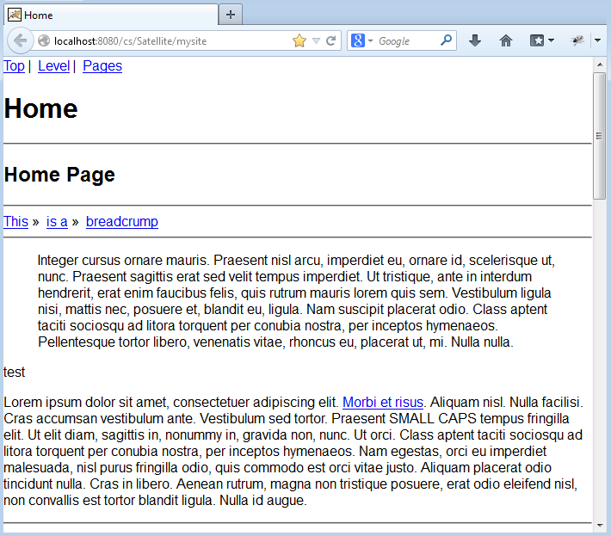This screenshot has height=536, width=611.
Task: Click the search magnifier icon
Action: coord(446,40)
